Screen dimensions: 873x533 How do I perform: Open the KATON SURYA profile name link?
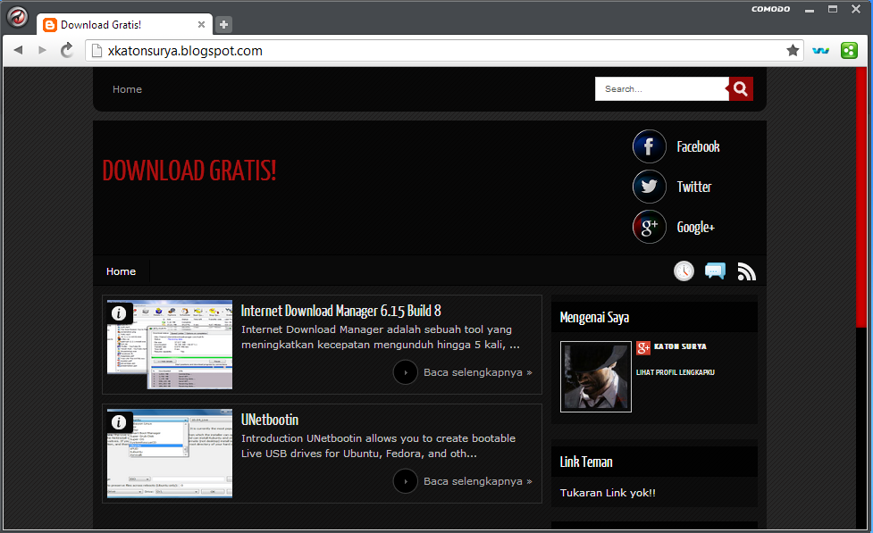680,346
